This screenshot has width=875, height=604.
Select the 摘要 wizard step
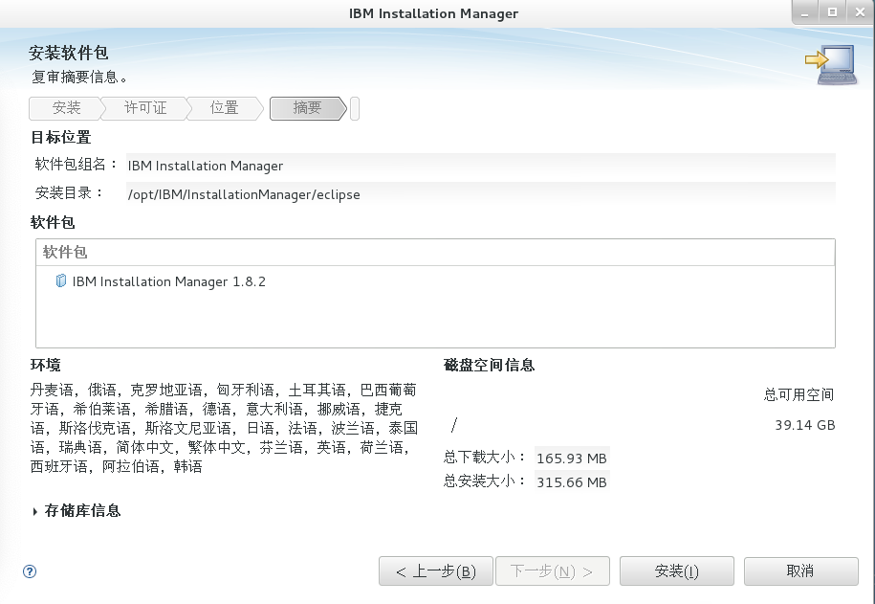tap(308, 108)
